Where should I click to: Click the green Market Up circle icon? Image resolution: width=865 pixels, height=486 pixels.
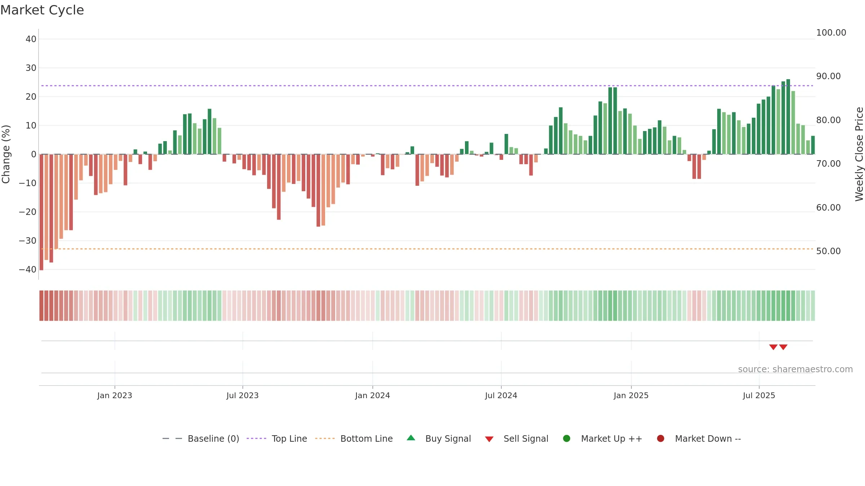pos(567,438)
